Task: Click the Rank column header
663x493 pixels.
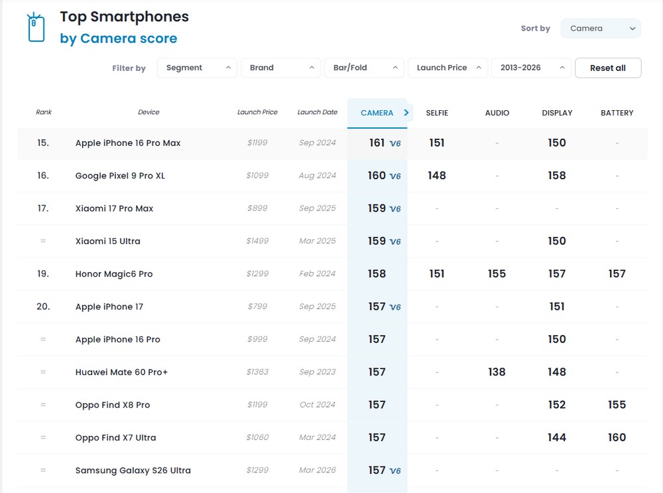Action: (x=44, y=112)
